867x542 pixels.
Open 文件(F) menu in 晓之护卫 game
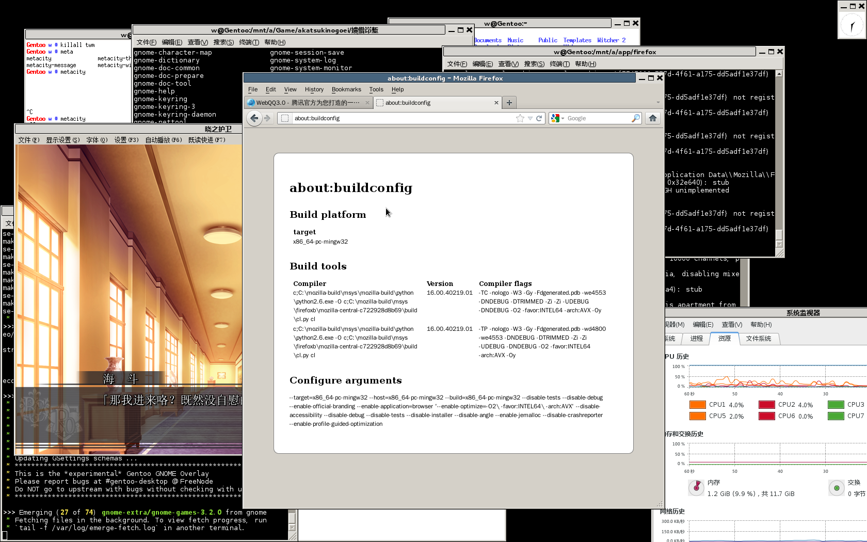[x=29, y=140]
